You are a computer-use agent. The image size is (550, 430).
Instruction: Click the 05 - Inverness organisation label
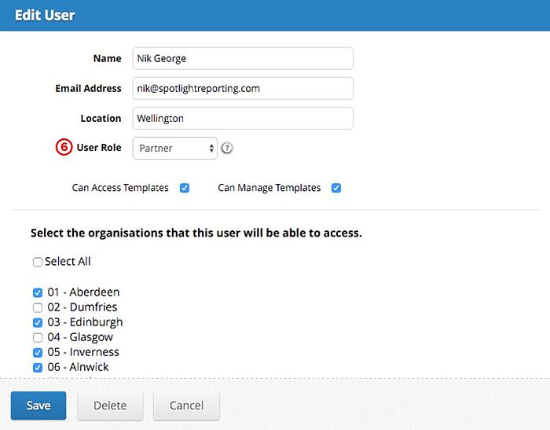tap(83, 352)
